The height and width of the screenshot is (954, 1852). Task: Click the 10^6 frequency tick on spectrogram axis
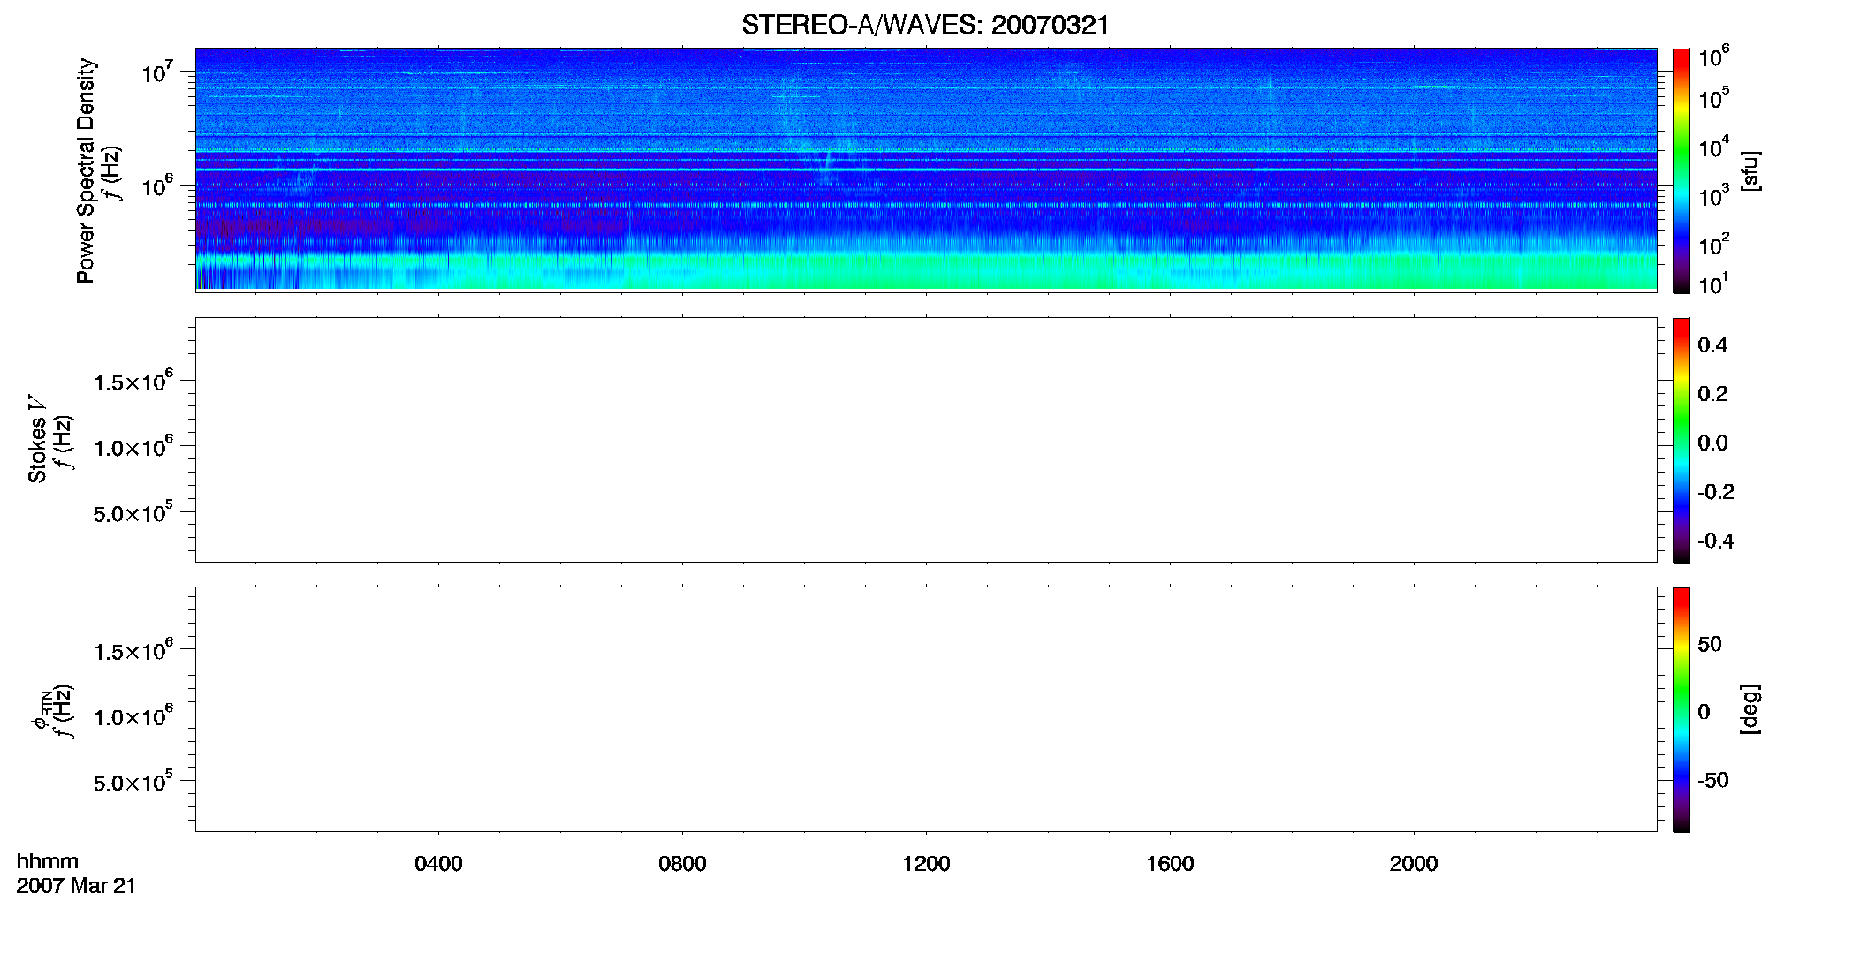tap(157, 185)
